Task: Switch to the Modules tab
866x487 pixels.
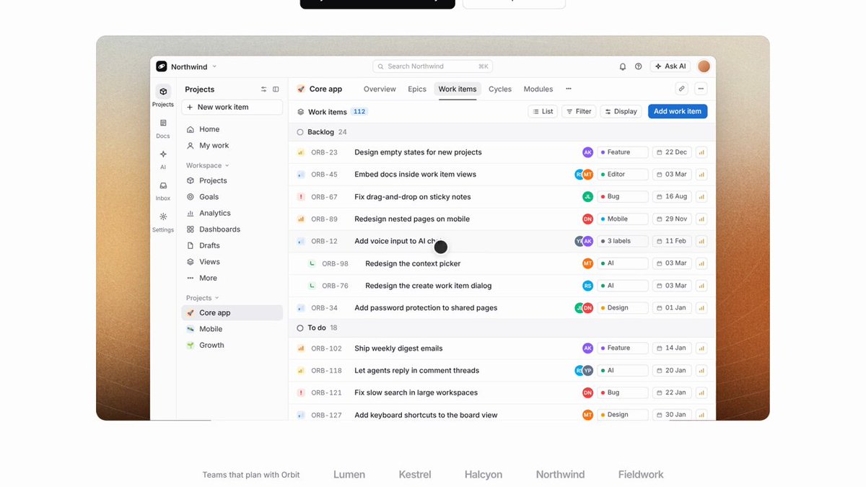Action: 538,89
